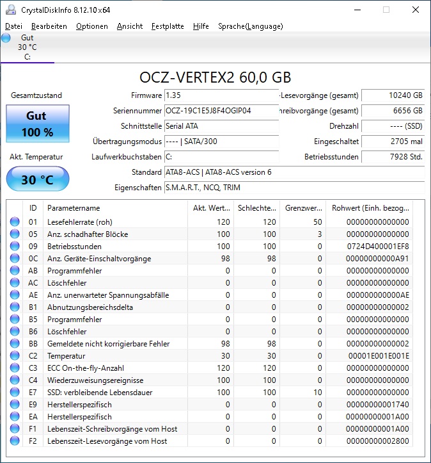Click the Laufwerkbuchstaben field showing C:
Screen dimensions: 431x463
pyautogui.click(x=221, y=157)
